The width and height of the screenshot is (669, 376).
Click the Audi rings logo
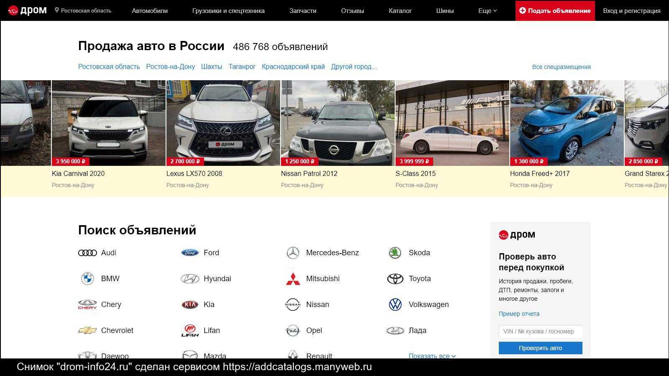point(87,253)
